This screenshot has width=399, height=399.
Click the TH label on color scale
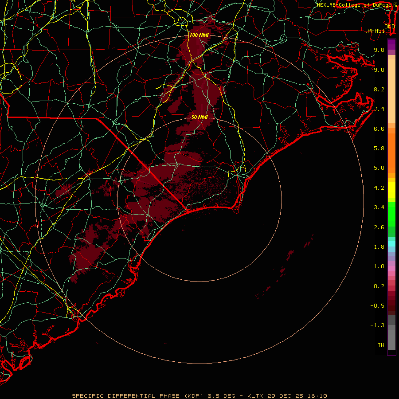(381, 345)
